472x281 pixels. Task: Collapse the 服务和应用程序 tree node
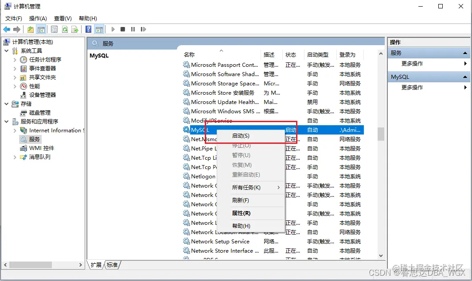click(6, 121)
